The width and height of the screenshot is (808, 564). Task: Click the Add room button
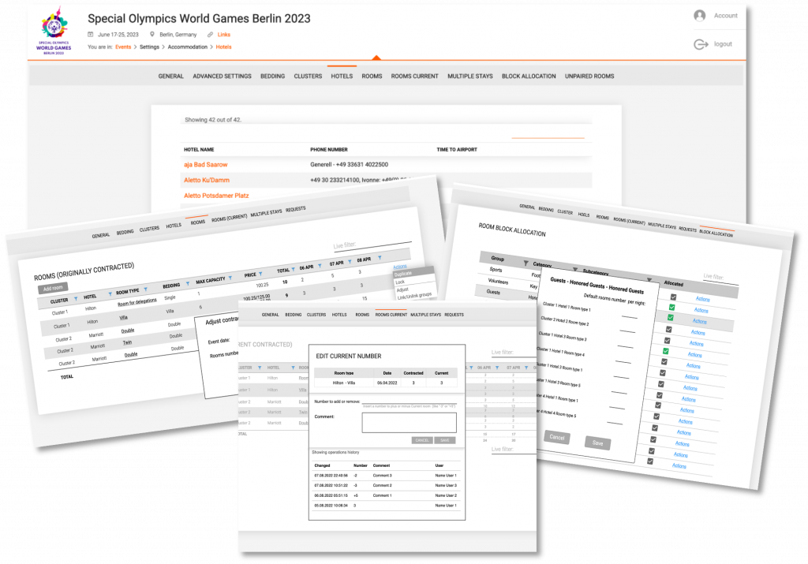tap(53, 288)
